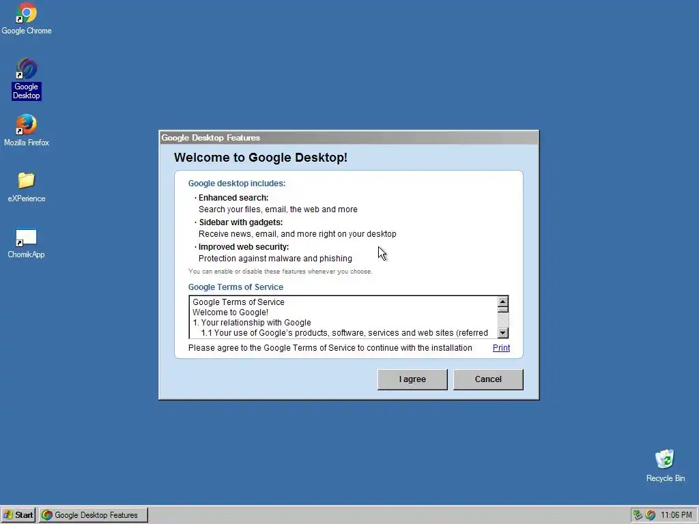Click the Cancel button

pos(488,379)
